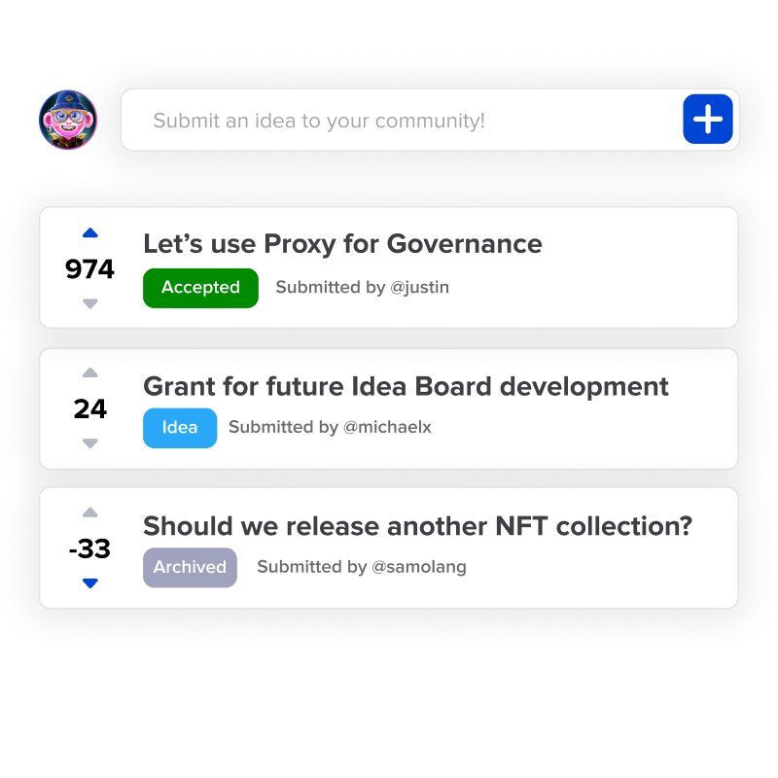
Task: Visit @michaelx's profile link
Action: [x=388, y=428]
